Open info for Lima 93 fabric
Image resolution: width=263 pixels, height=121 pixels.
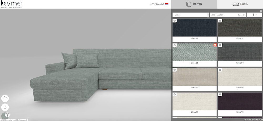point(175,70)
